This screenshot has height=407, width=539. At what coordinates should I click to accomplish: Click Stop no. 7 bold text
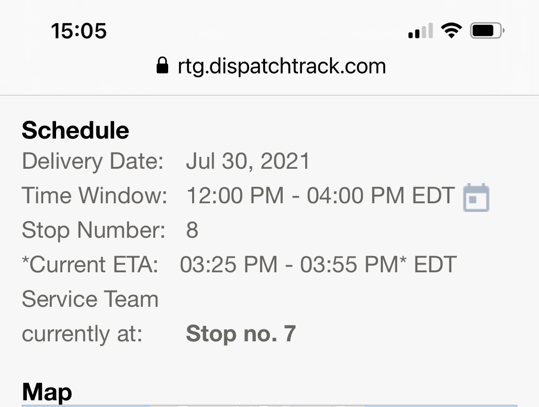click(x=241, y=333)
